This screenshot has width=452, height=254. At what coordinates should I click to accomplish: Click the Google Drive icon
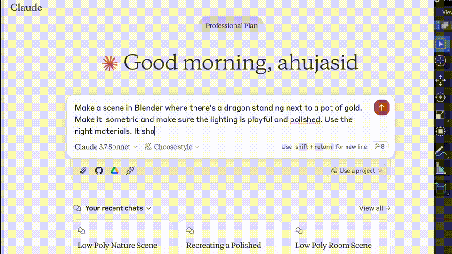point(114,171)
